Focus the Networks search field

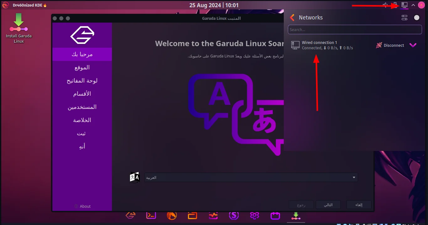pyautogui.click(x=355, y=29)
